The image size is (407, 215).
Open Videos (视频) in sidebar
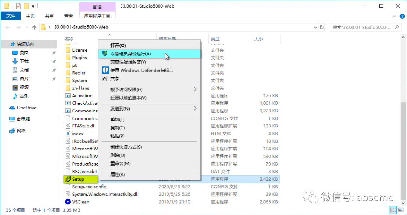(24, 87)
